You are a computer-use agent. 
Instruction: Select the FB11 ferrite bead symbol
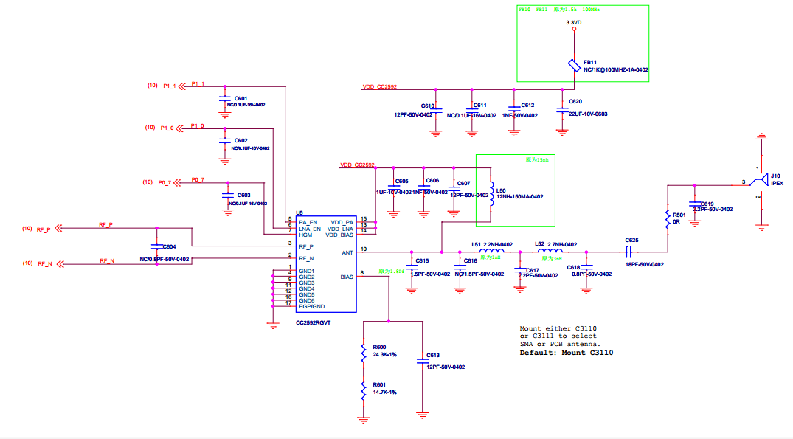574,65
